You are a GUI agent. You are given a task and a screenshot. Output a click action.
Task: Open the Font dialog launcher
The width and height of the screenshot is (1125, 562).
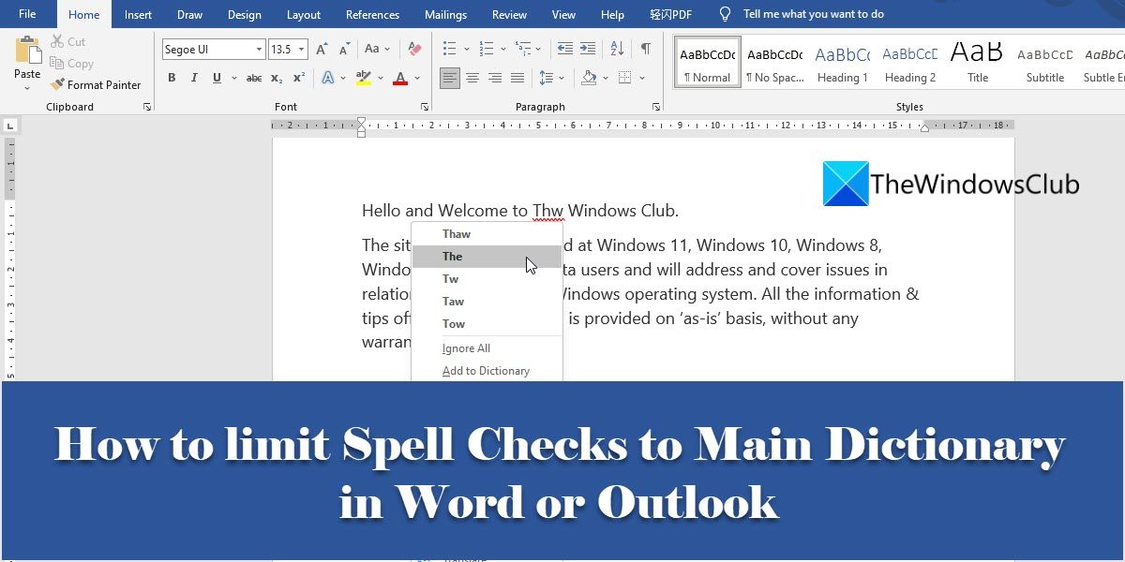[x=425, y=108]
